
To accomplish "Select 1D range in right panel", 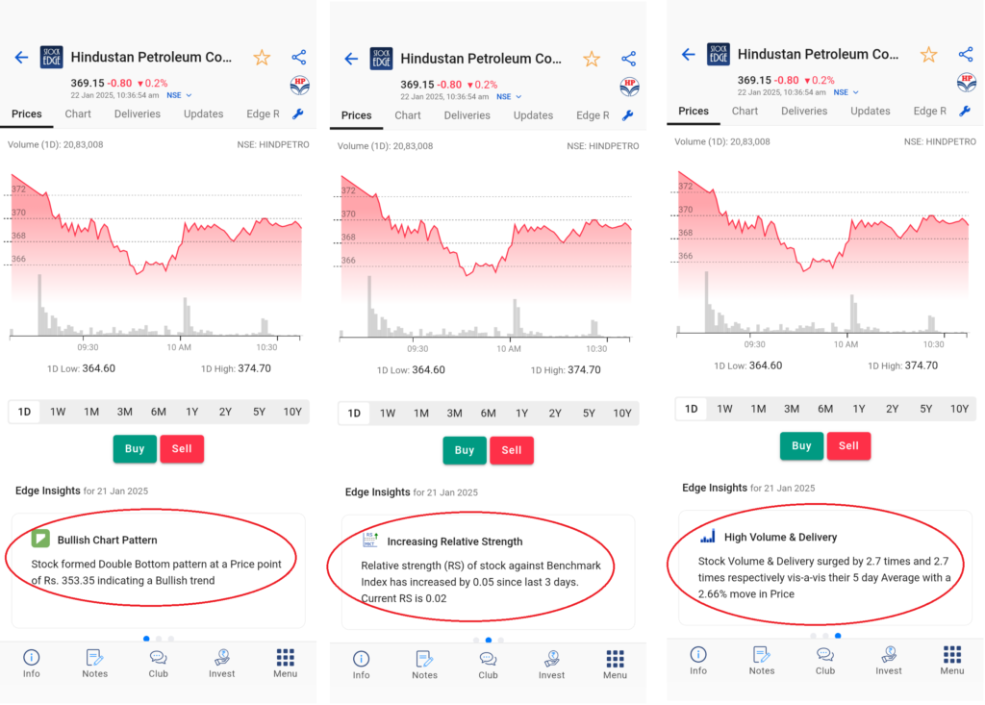I will [x=692, y=409].
